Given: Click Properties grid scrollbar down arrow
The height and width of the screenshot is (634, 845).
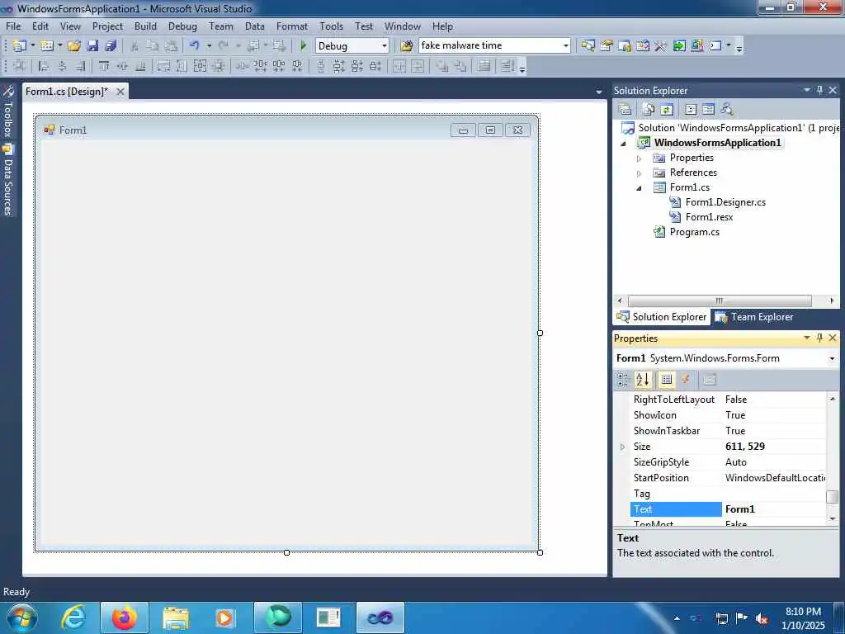Looking at the screenshot, I should [833, 518].
